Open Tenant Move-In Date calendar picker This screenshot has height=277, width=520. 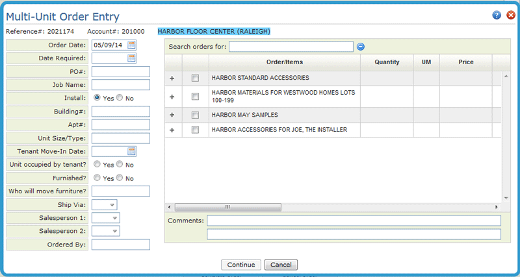(131, 151)
